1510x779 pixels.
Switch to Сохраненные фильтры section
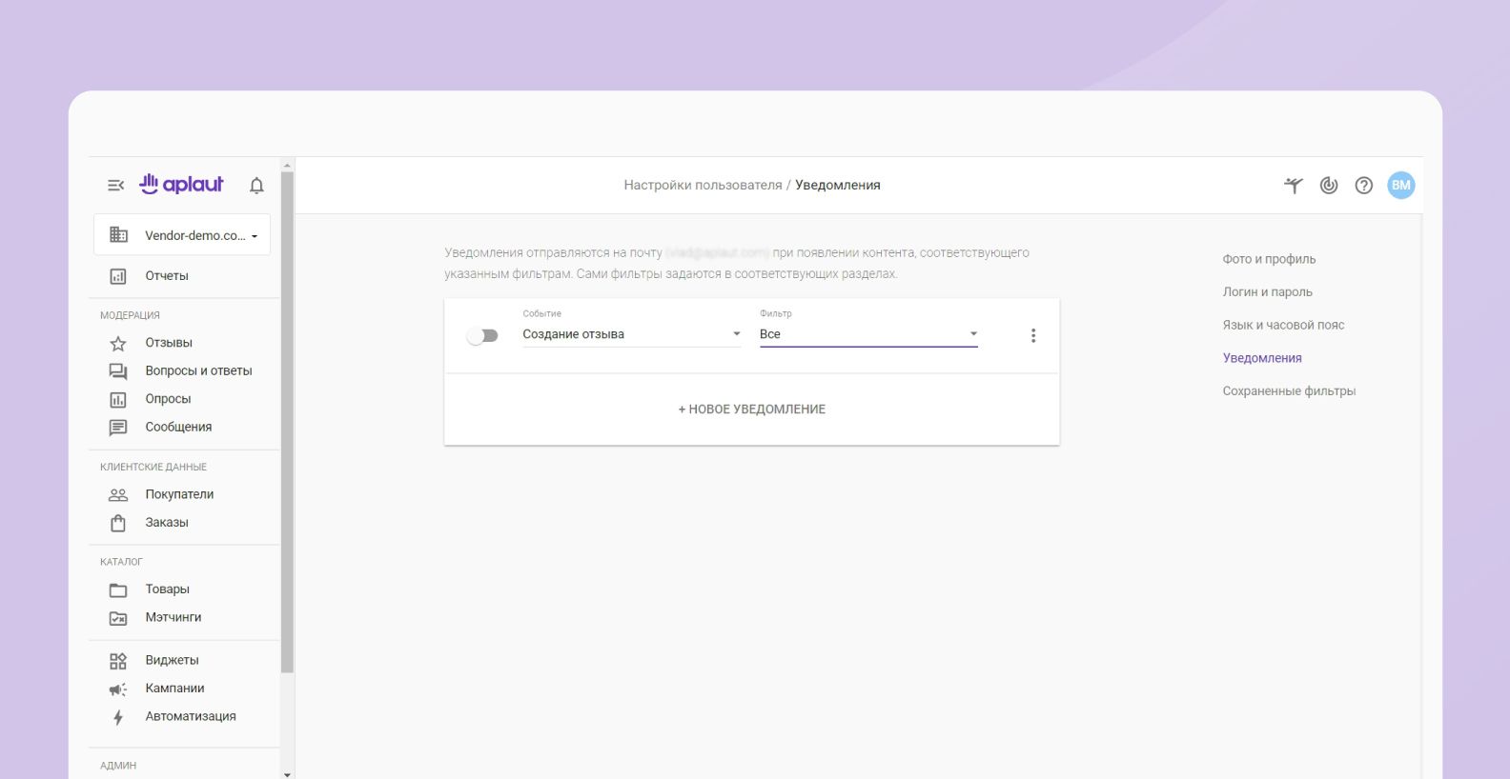click(x=1289, y=391)
